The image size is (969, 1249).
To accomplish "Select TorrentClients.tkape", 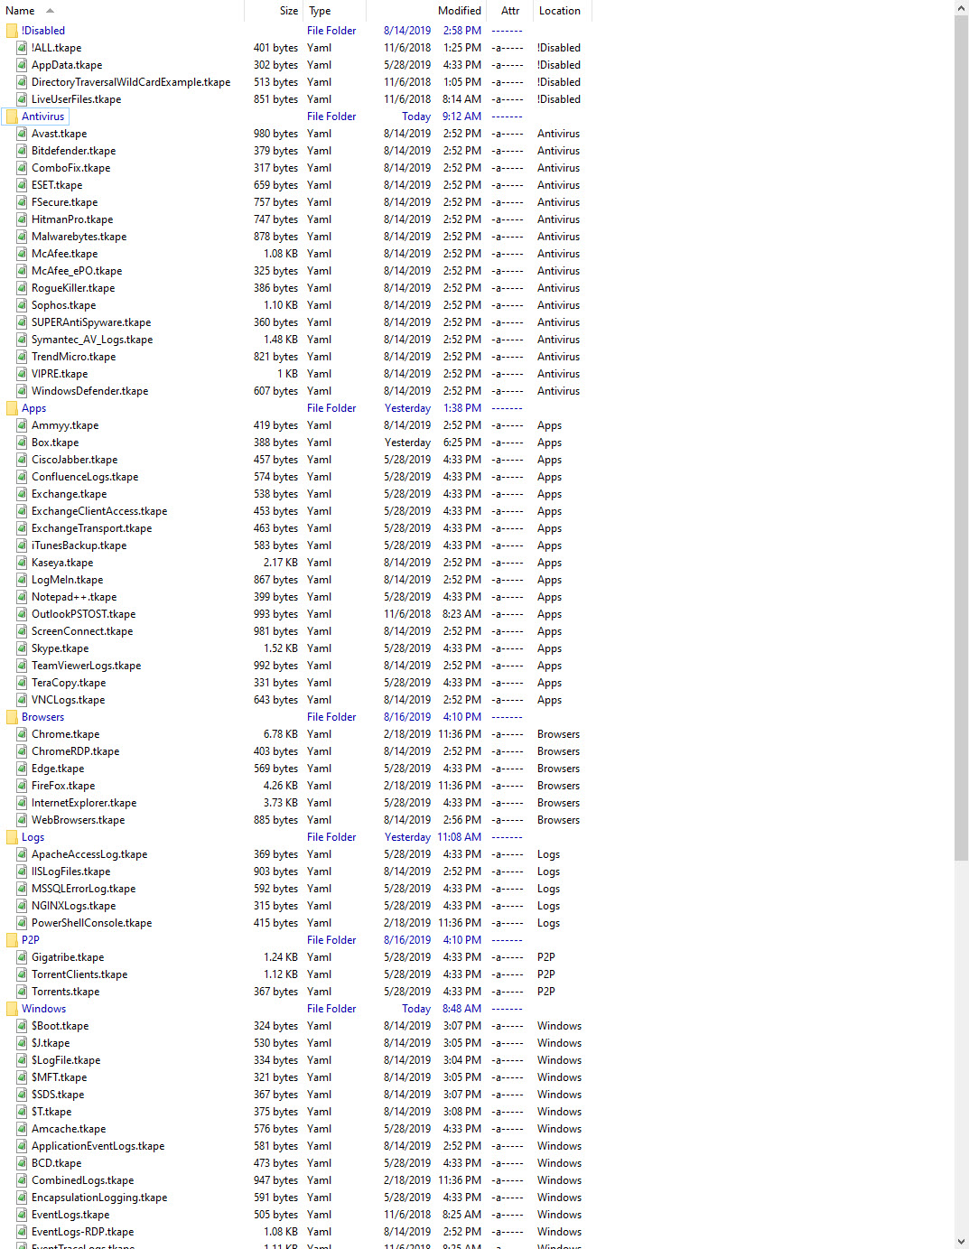I will tap(79, 974).
